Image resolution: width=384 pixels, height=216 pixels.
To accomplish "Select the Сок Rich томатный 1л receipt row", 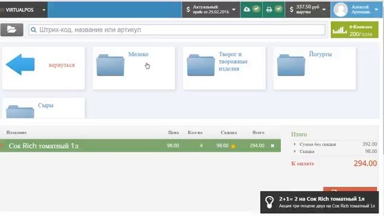I will point(140,146).
